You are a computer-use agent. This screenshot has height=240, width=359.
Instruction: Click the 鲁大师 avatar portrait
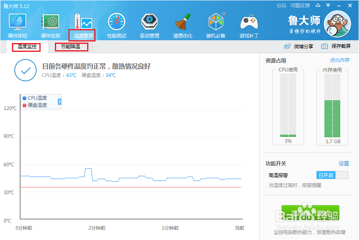[338, 24]
